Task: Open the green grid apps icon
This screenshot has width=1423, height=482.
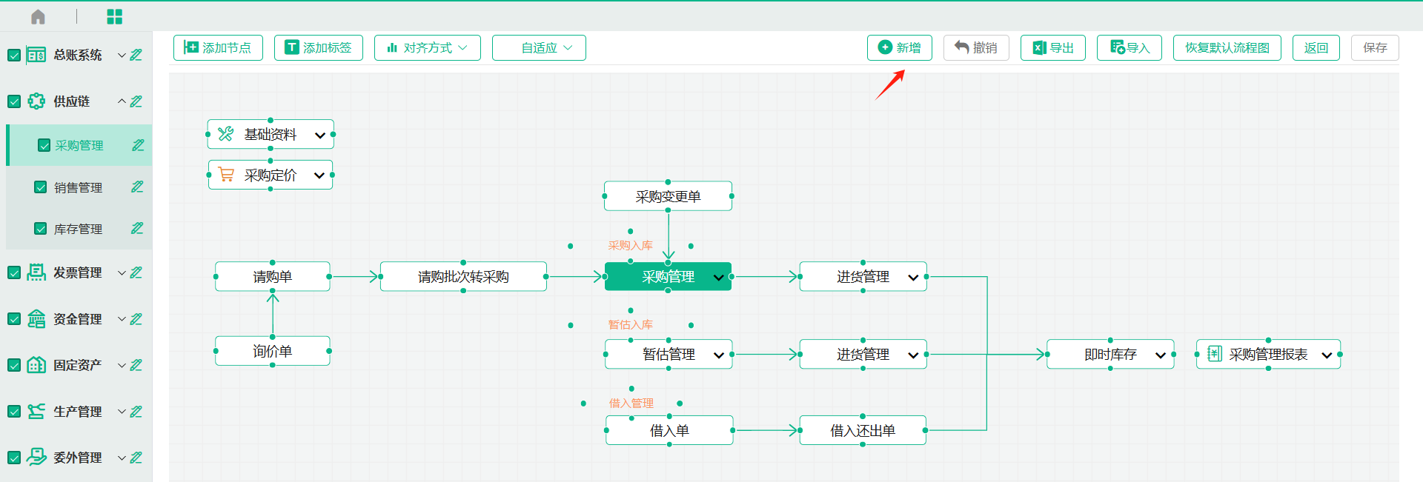Action: coord(114,16)
